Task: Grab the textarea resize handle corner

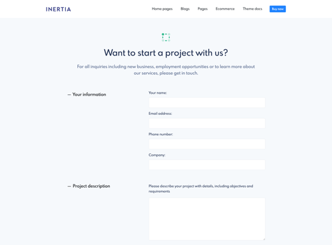Action: [x=264, y=239]
